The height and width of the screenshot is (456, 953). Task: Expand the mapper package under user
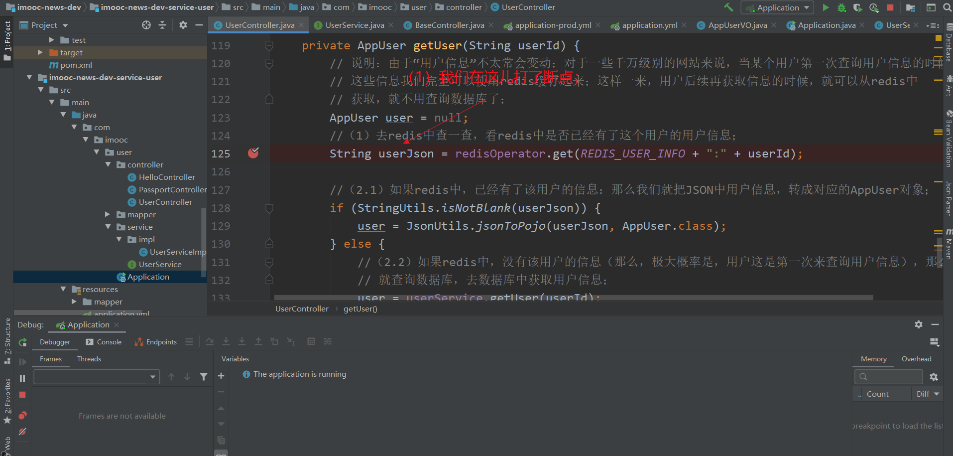point(108,214)
